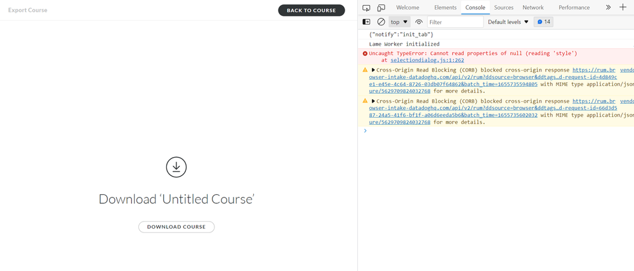The image size is (634, 271).
Task: Click the second CORB warning triangle icon
Action: (x=365, y=101)
